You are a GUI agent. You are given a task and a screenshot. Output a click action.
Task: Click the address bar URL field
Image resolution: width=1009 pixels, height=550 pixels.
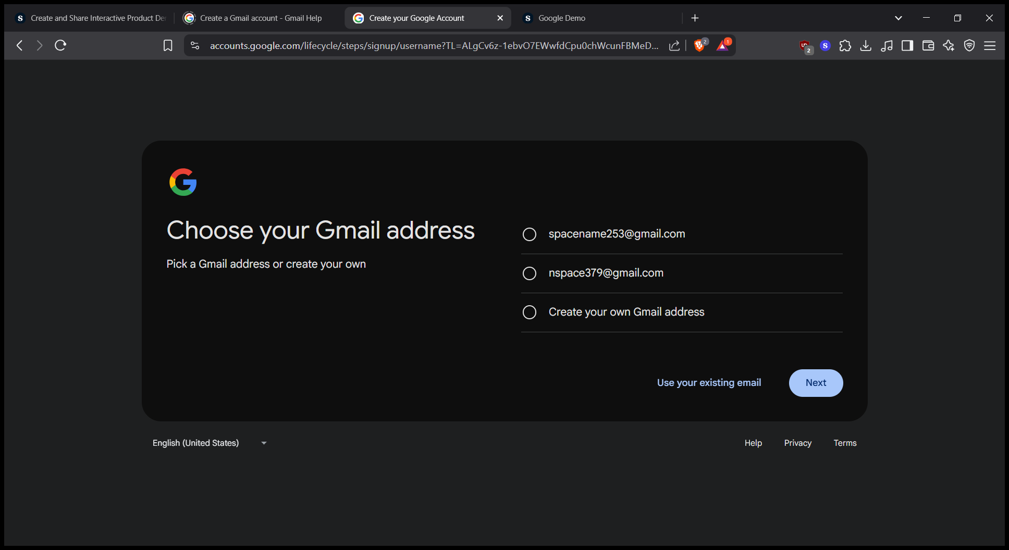click(x=434, y=45)
